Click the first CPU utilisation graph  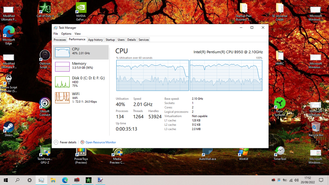coord(152,75)
